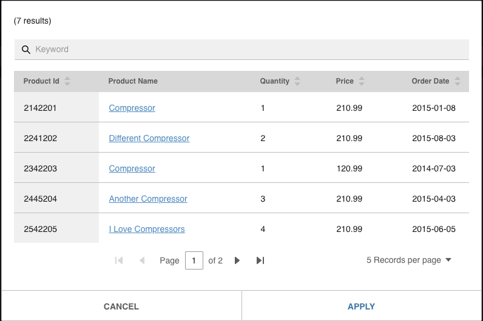The width and height of the screenshot is (483, 321).
Task: Click order date 2015-04-03
Action: click(x=434, y=199)
